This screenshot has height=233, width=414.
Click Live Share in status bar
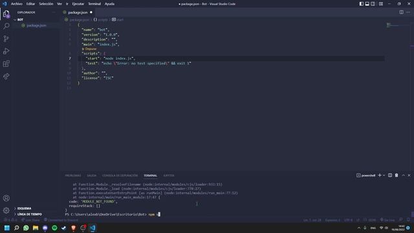tap(30, 220)
